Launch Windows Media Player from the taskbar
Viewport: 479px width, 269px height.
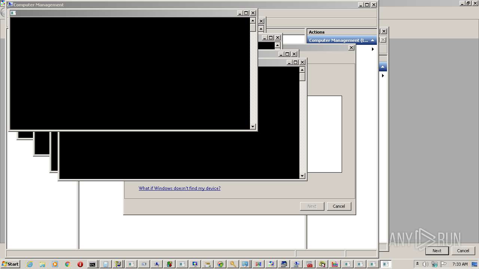coord(55,264)
